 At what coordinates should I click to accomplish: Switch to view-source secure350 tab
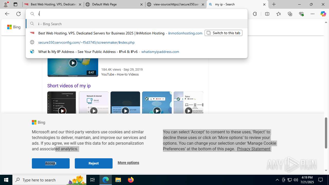[176, 4]
